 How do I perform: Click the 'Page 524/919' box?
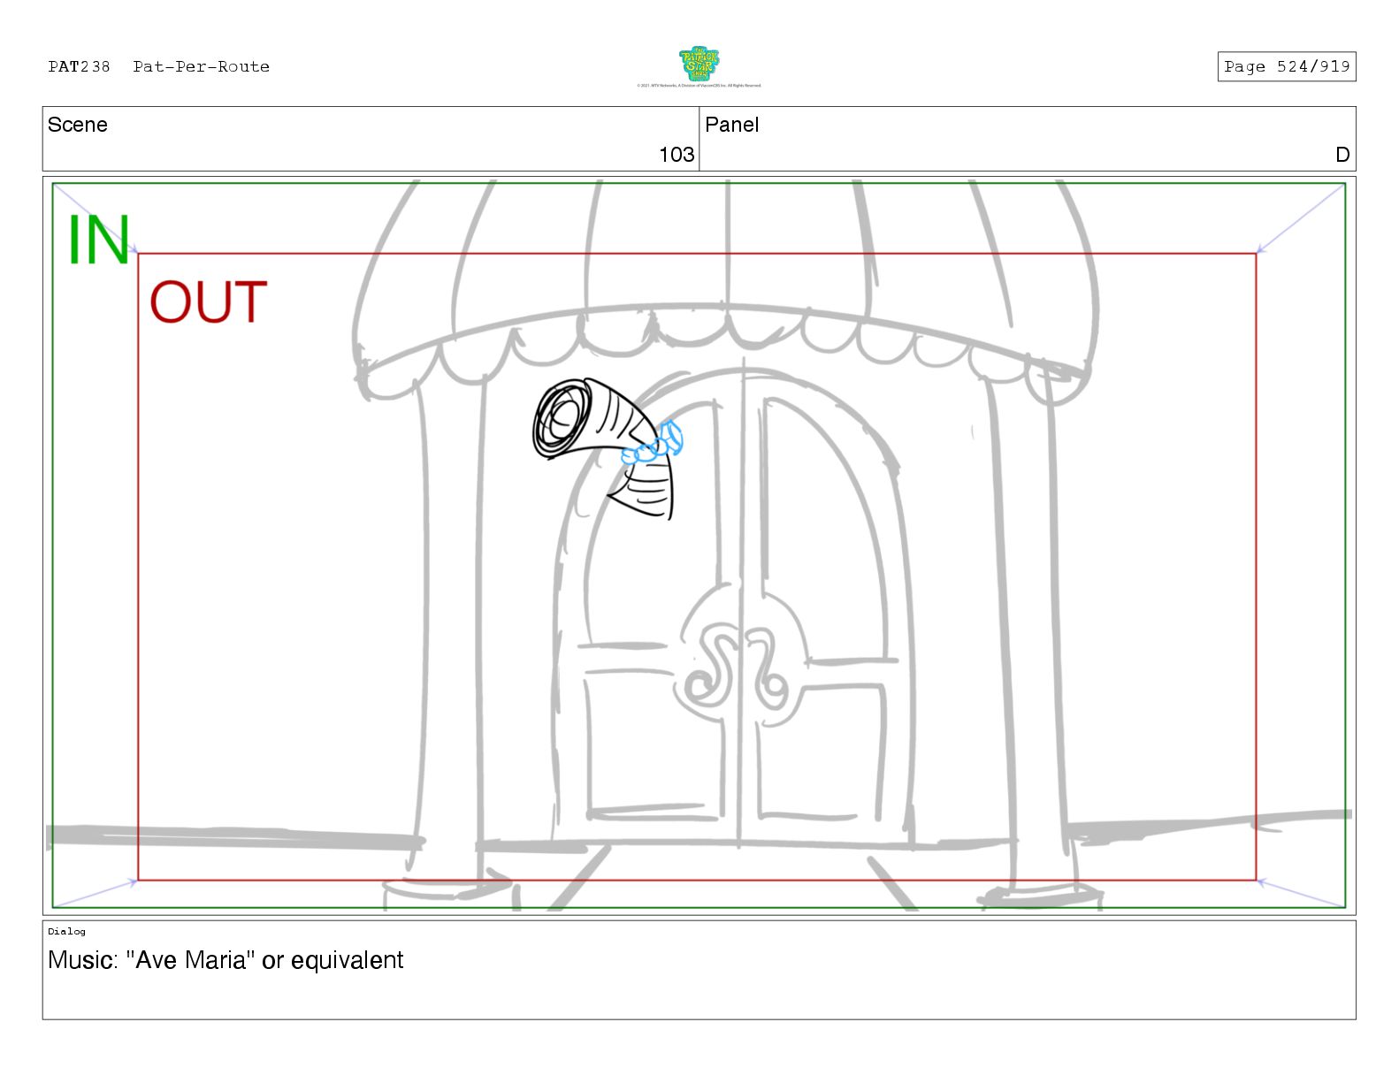(x=1286, y=66)
